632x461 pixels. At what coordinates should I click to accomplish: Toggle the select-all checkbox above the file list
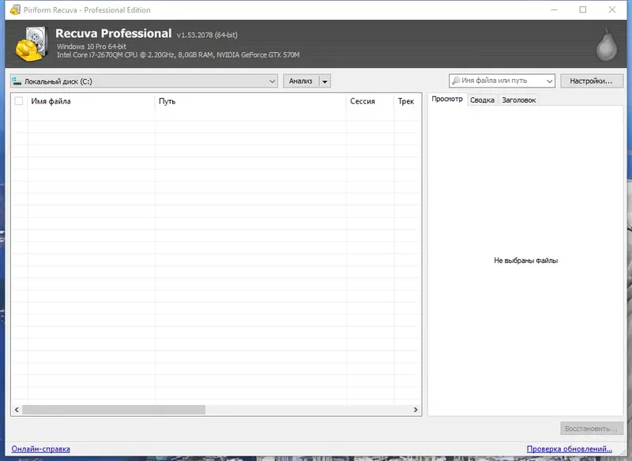pyautogui.click(x=18, y=101)
